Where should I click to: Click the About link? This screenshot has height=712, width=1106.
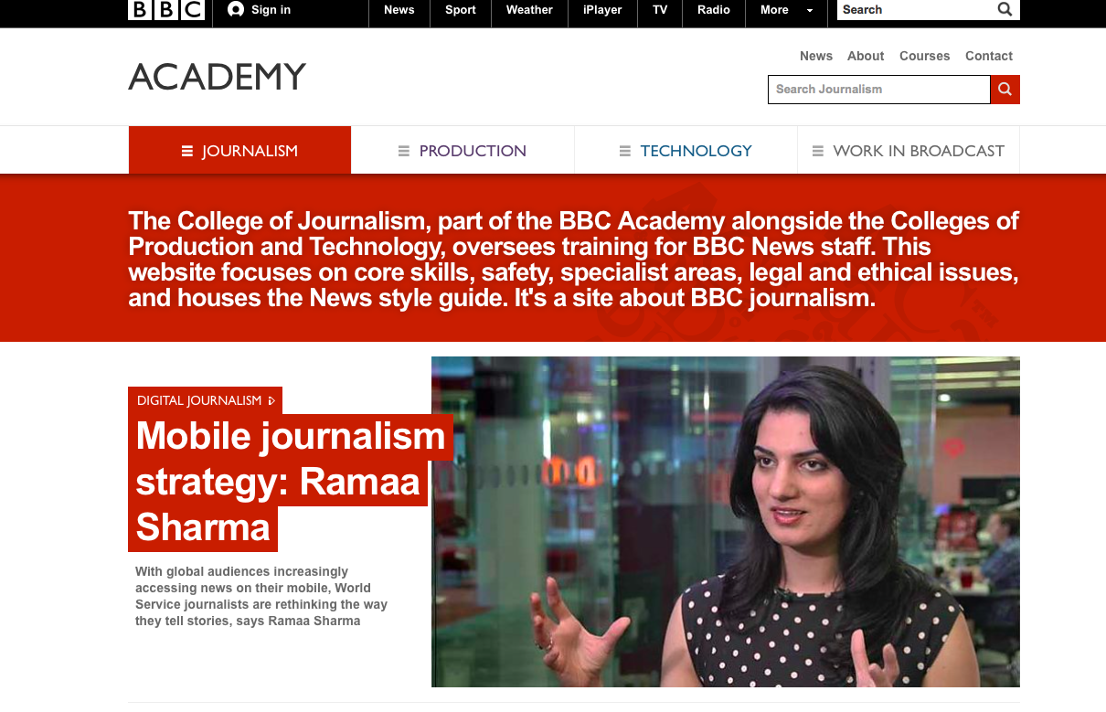(x=866, y=56)
